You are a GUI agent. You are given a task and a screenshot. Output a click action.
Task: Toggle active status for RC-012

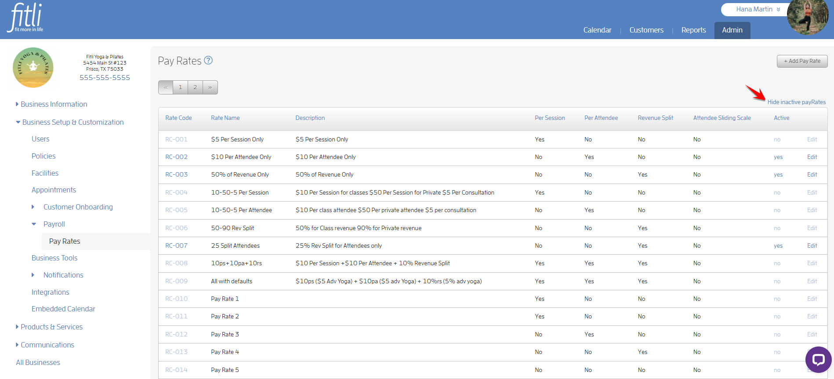tap(777, 335)
